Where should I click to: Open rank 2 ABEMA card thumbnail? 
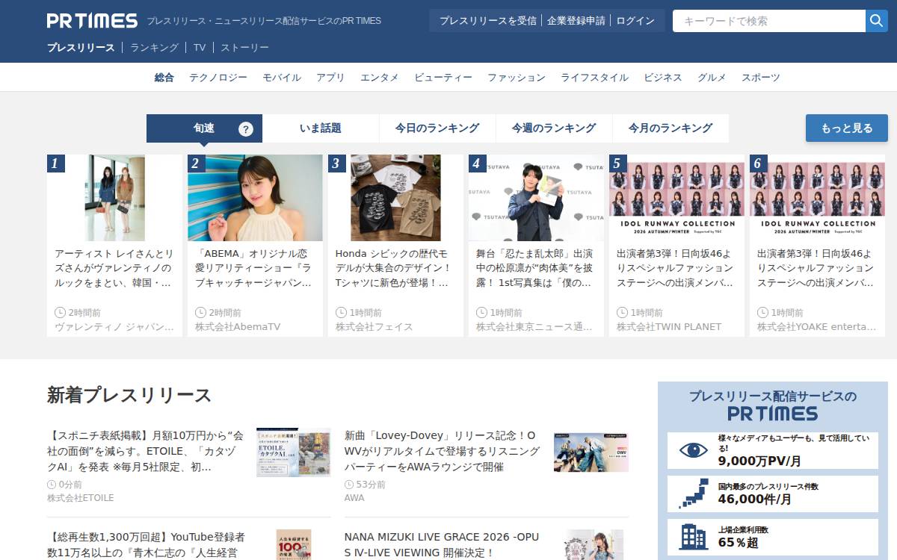(x=255, y=198)
